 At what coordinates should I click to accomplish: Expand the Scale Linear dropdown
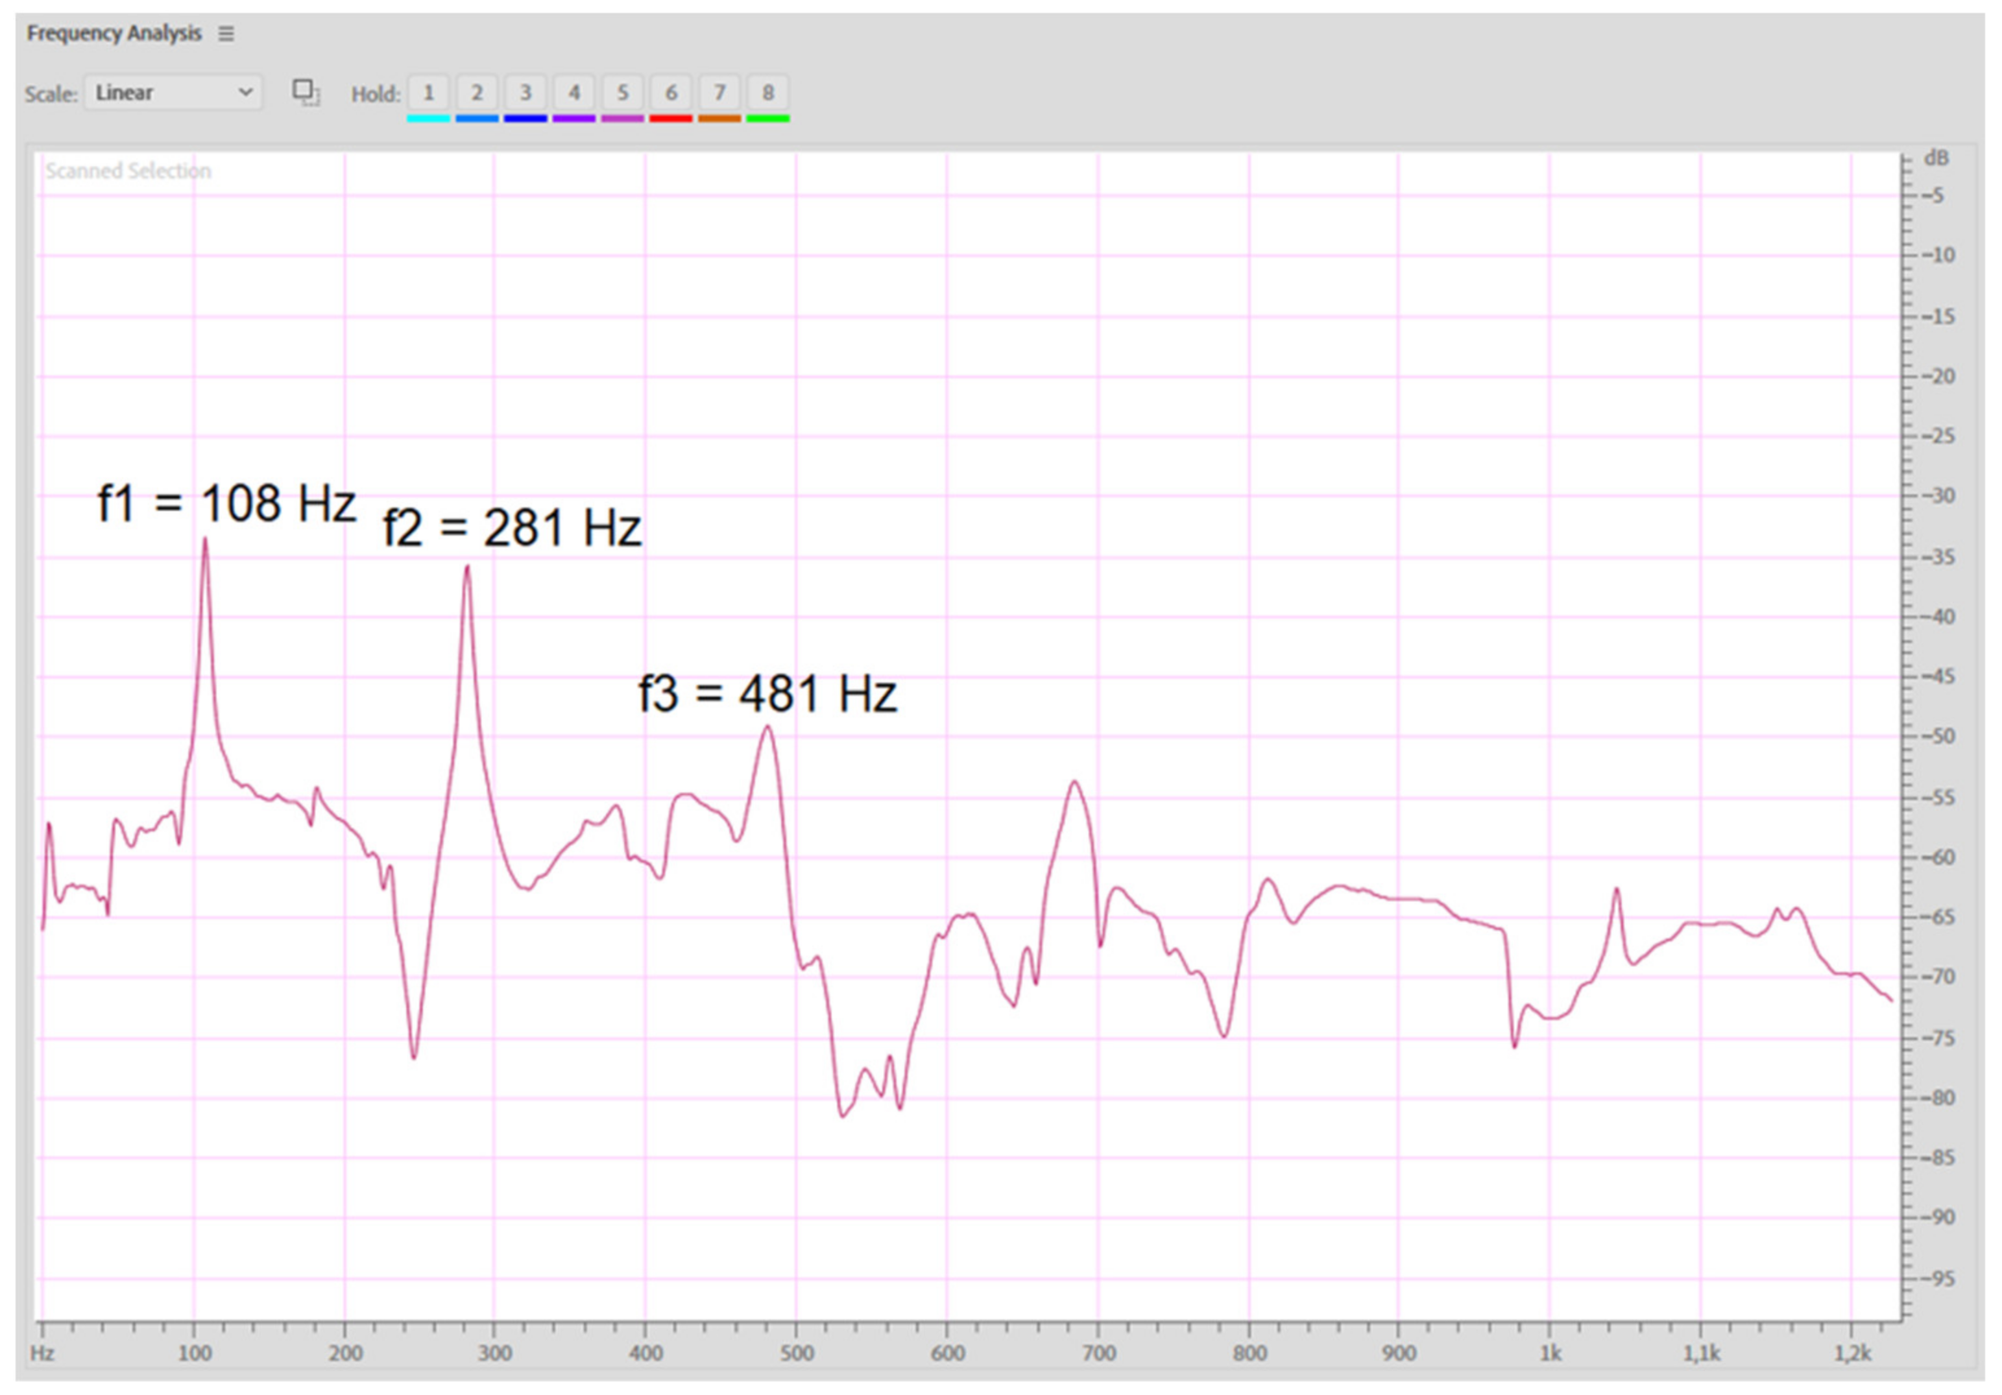click(x=173, y=93)
